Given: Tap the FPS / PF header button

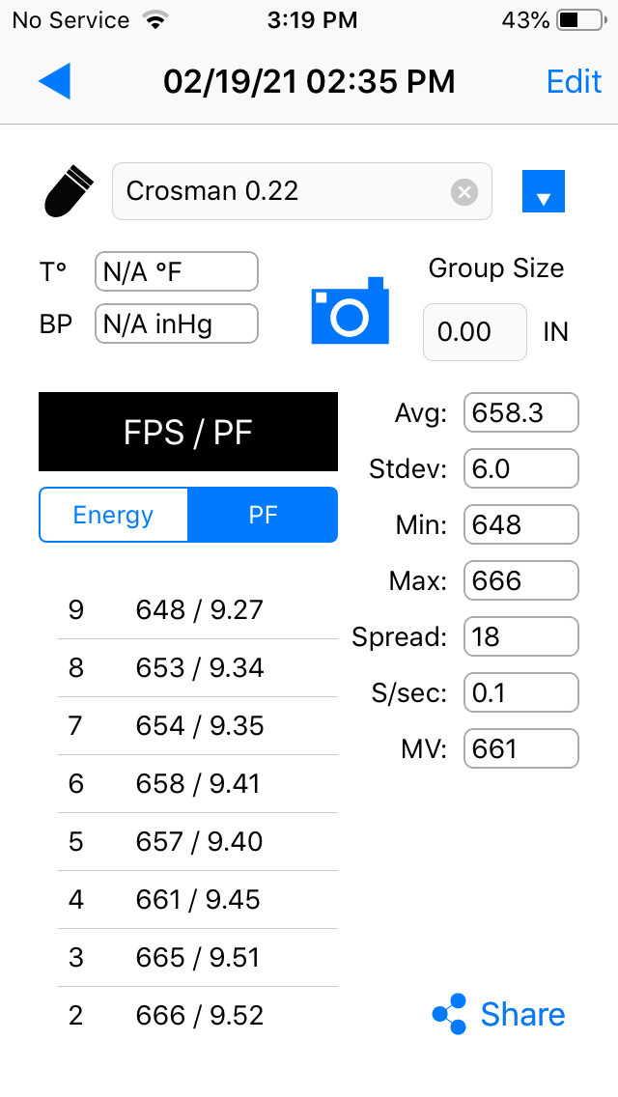Looking at the screenshot, I should click(188, 432).
